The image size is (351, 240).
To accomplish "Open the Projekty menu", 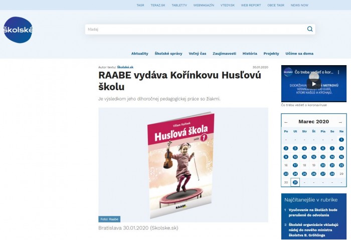I will (271, 54).
